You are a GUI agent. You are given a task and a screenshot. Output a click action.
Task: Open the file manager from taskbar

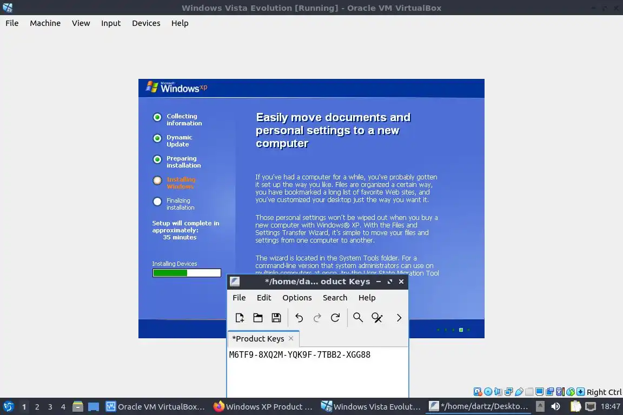pos(78,406)
